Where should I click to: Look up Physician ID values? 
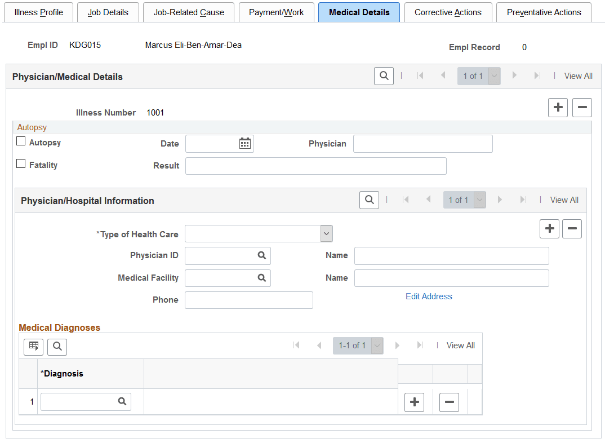click(261, 255)
